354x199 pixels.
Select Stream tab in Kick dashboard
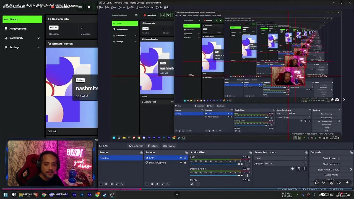click(x=22, y=19)
